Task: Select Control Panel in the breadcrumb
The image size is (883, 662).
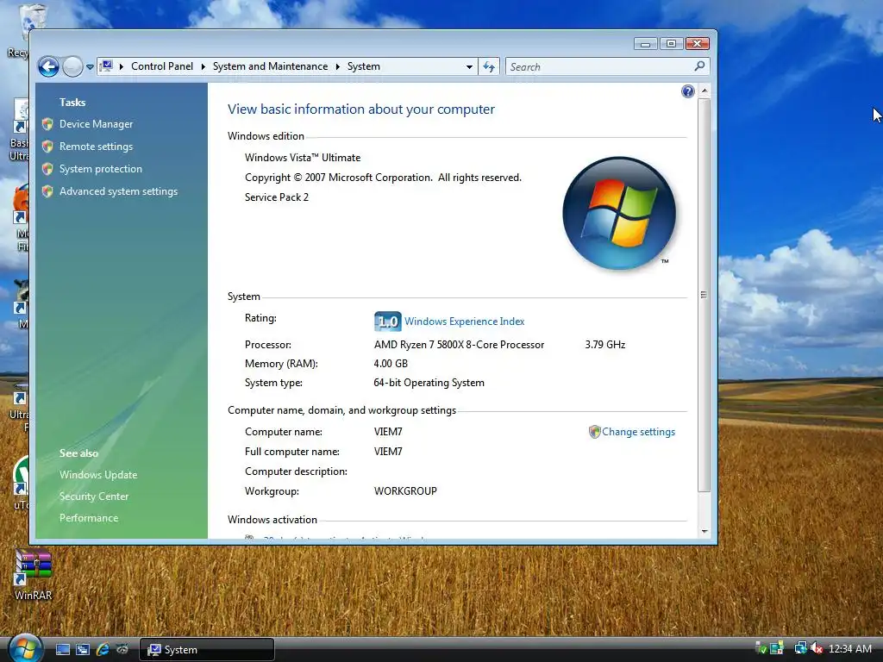Action: [162, 66]
